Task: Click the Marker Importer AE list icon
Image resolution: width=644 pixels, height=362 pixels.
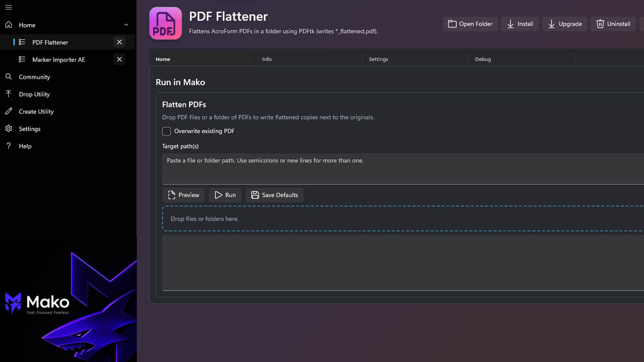Action: coord(22,59)
